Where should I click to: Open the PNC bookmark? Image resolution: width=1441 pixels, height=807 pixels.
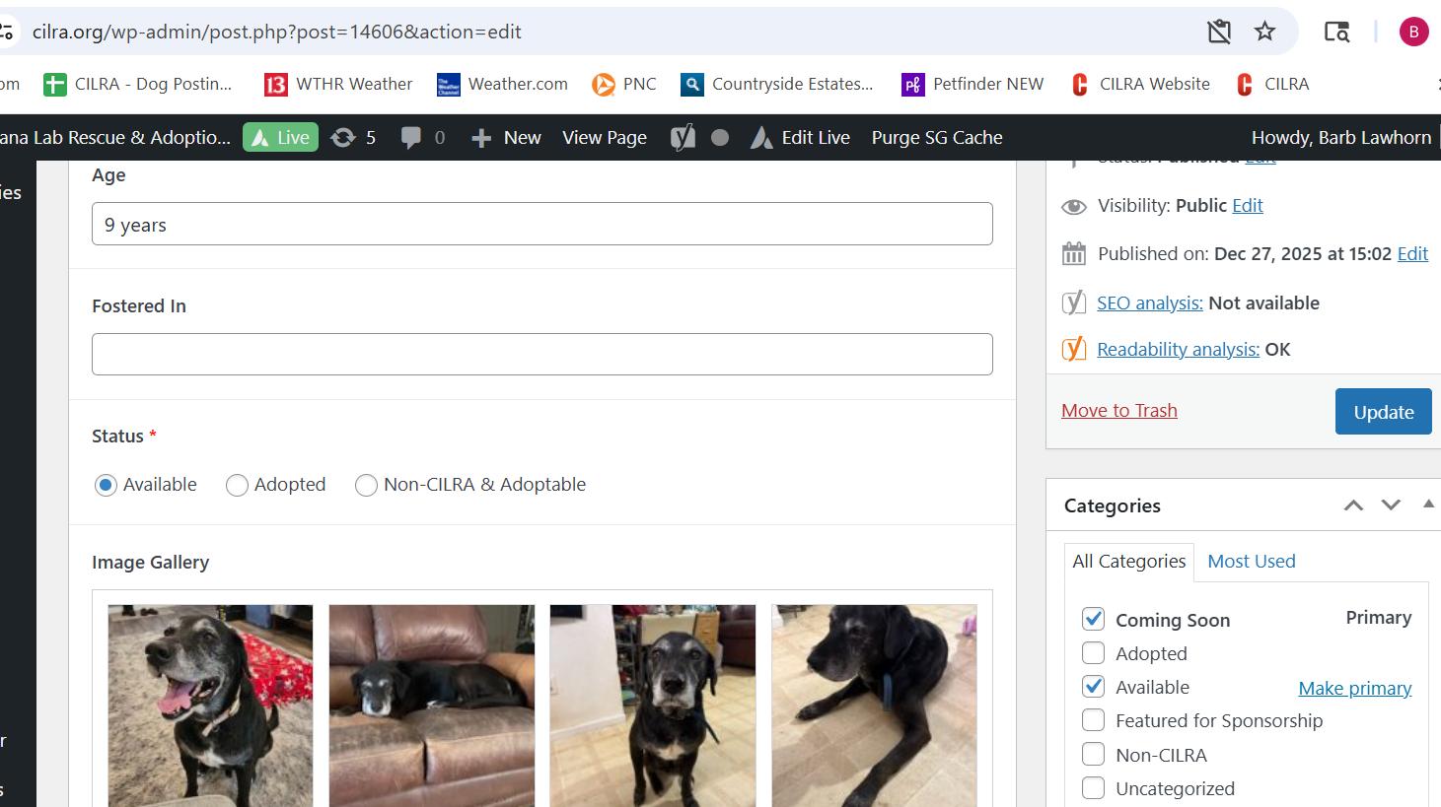click(623, 84)
